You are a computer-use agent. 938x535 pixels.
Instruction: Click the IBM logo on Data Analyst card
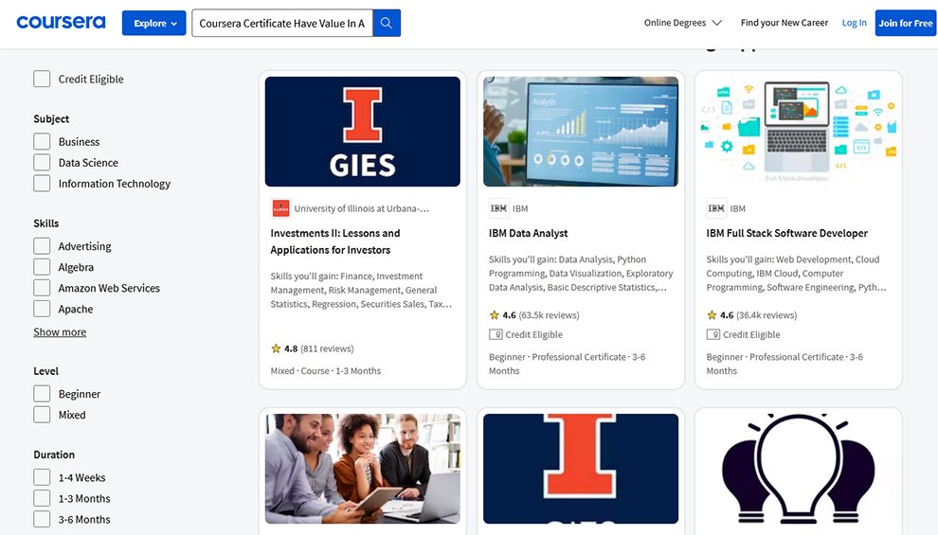499,208
